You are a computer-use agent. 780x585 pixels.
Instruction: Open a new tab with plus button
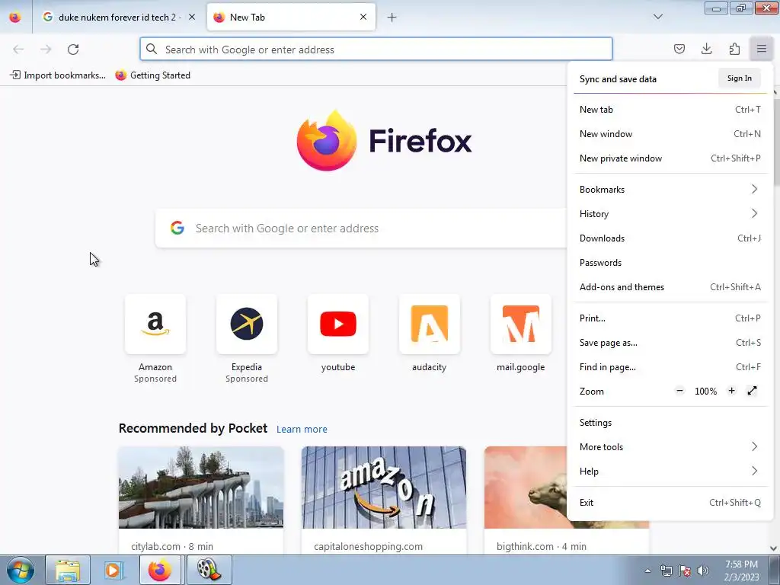(392, 18)
